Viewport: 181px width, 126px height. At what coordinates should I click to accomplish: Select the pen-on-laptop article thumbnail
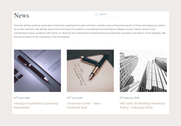38,71
